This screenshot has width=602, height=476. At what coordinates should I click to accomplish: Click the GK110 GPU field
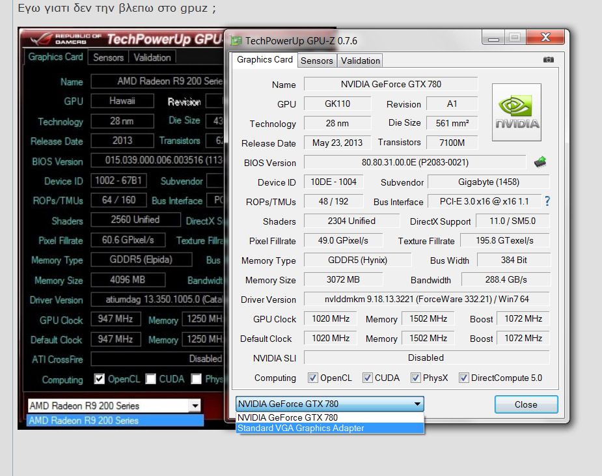click(x=338, y=104)
